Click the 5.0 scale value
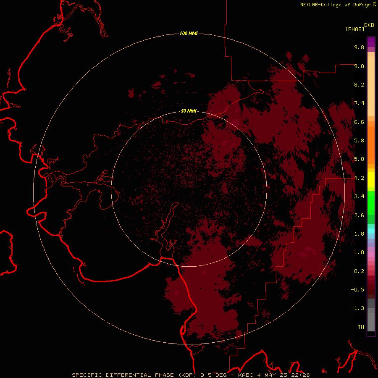Image resolution: width=378 pixels, height=378 pixels. (359, 159)
